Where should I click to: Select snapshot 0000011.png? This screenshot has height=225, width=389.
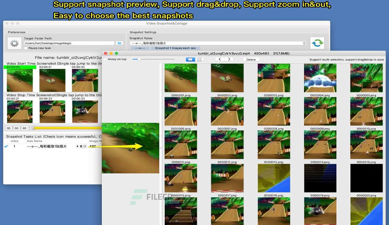(x=181, y=145)
